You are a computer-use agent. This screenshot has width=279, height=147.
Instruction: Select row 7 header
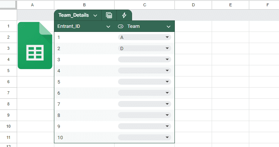(x=8, y=93)
